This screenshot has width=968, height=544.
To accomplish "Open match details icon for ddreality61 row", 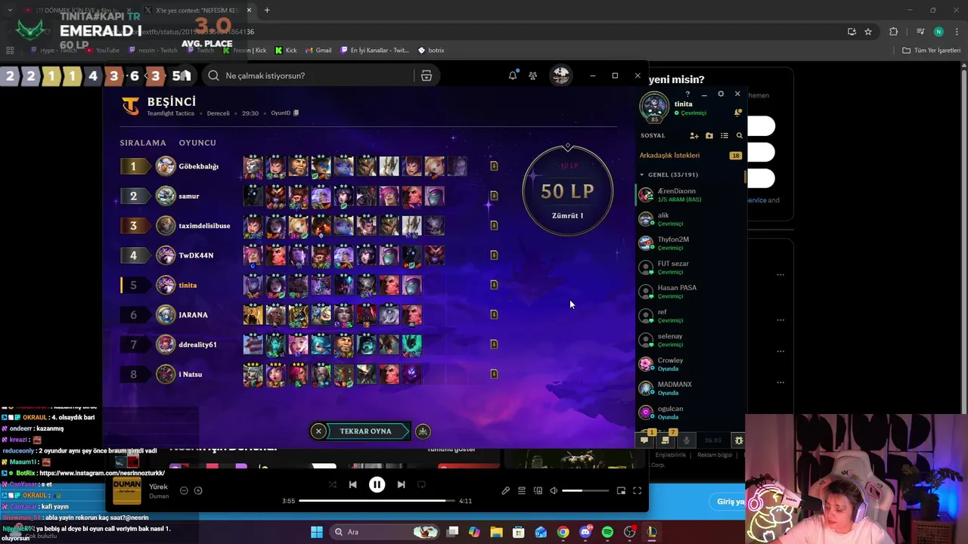I will tap(494, 345).
